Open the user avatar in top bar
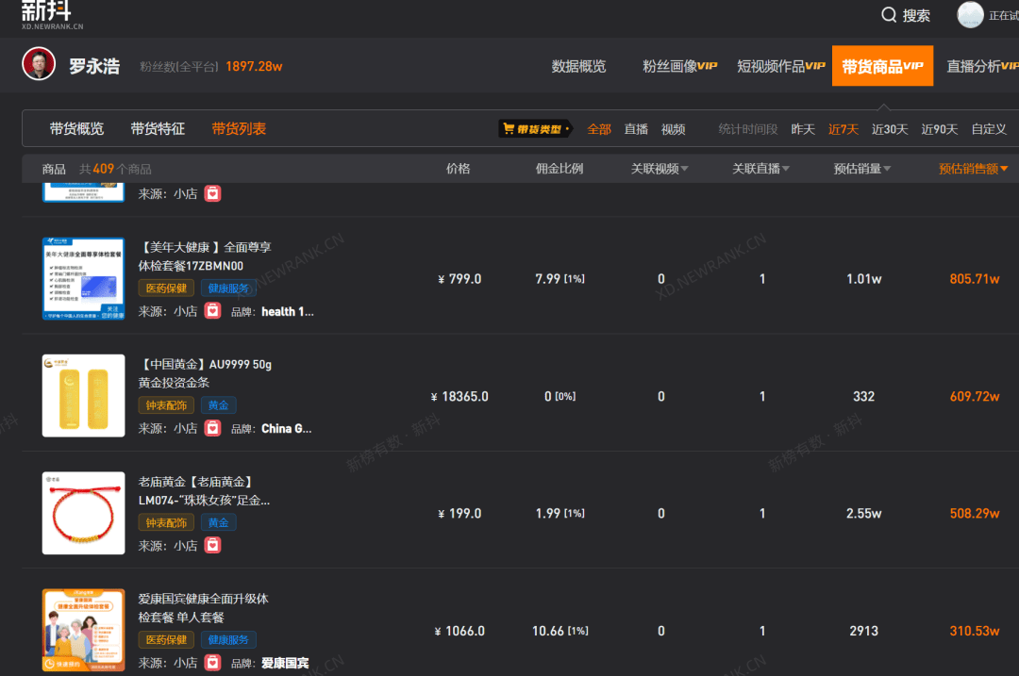Screen dimensions: 1019x676 click(x=970, y=15)
